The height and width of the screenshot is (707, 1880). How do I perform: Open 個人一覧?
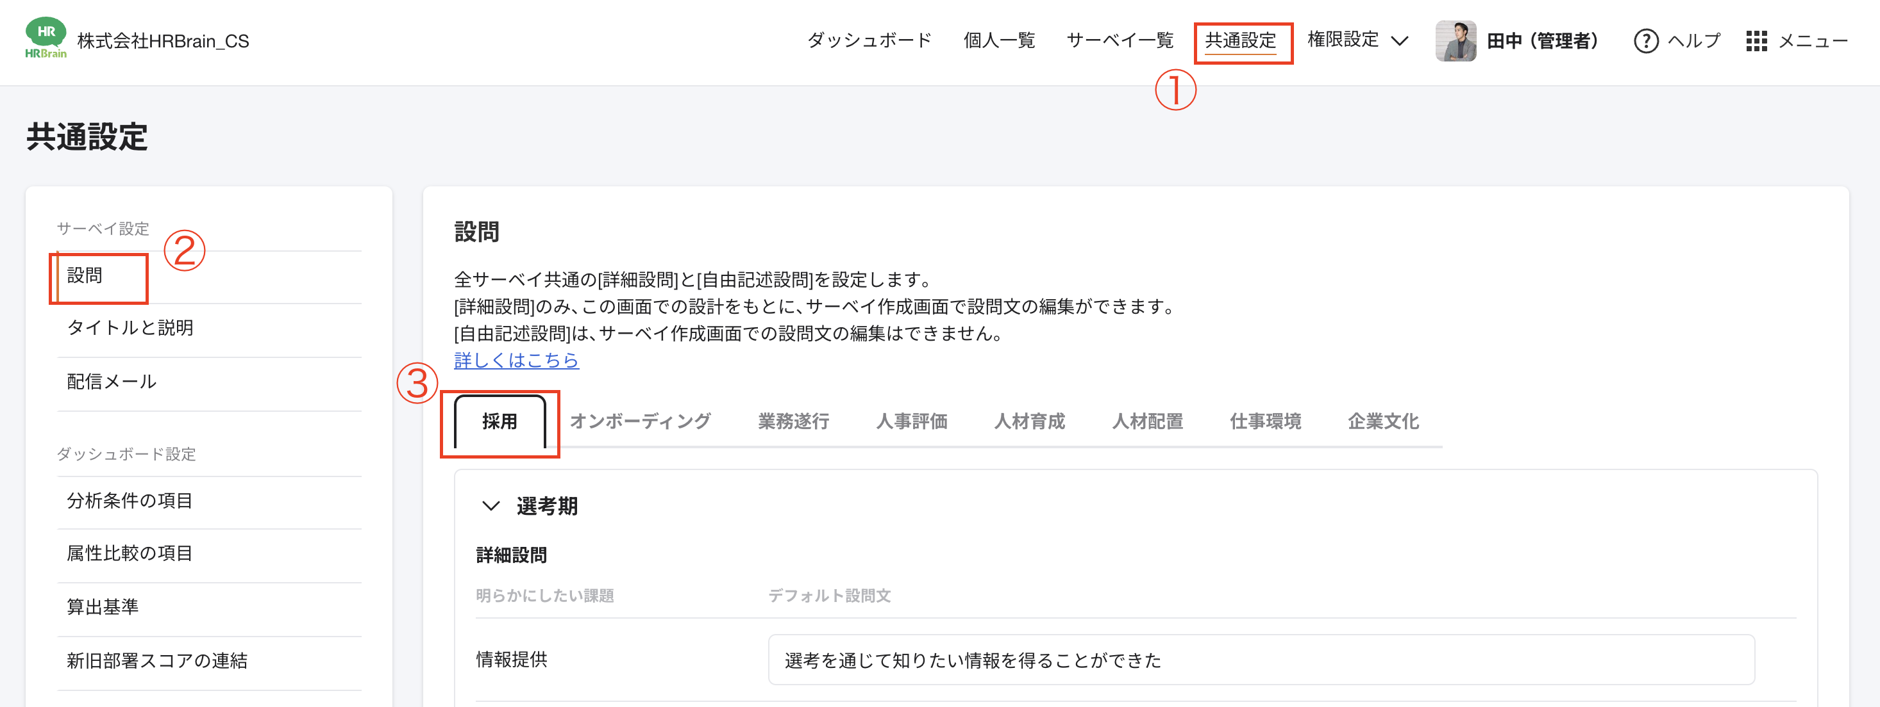(x=999, y=40)
